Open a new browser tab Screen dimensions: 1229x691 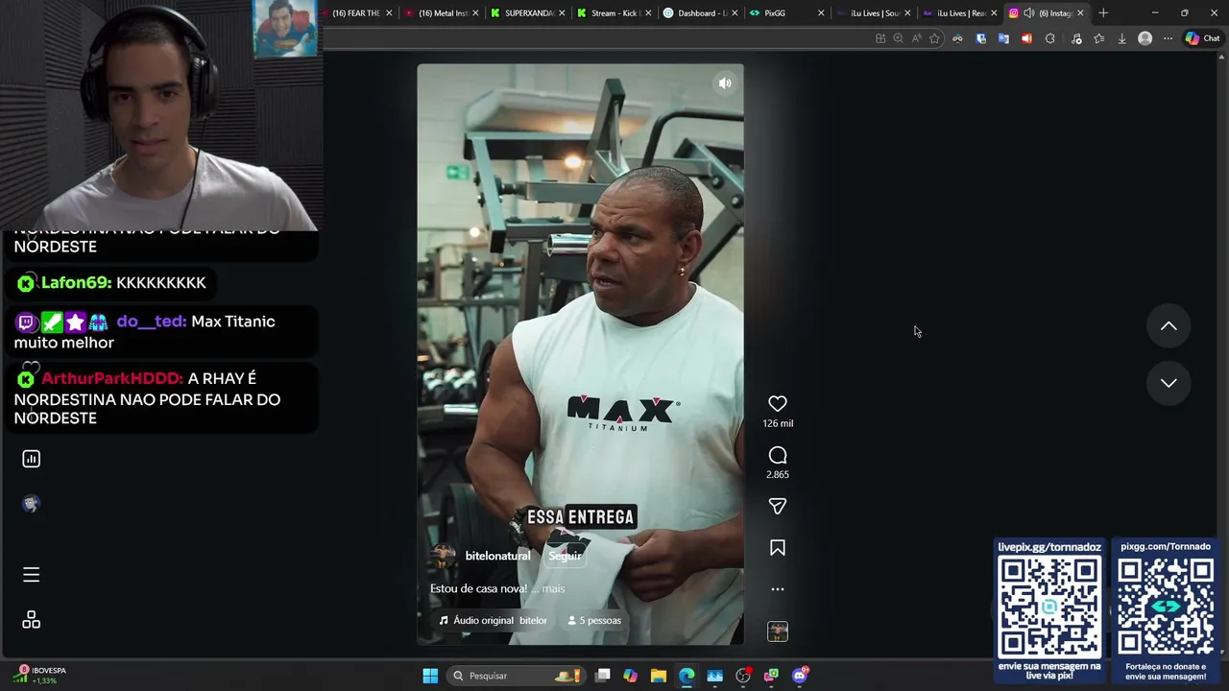[1103, 13]
